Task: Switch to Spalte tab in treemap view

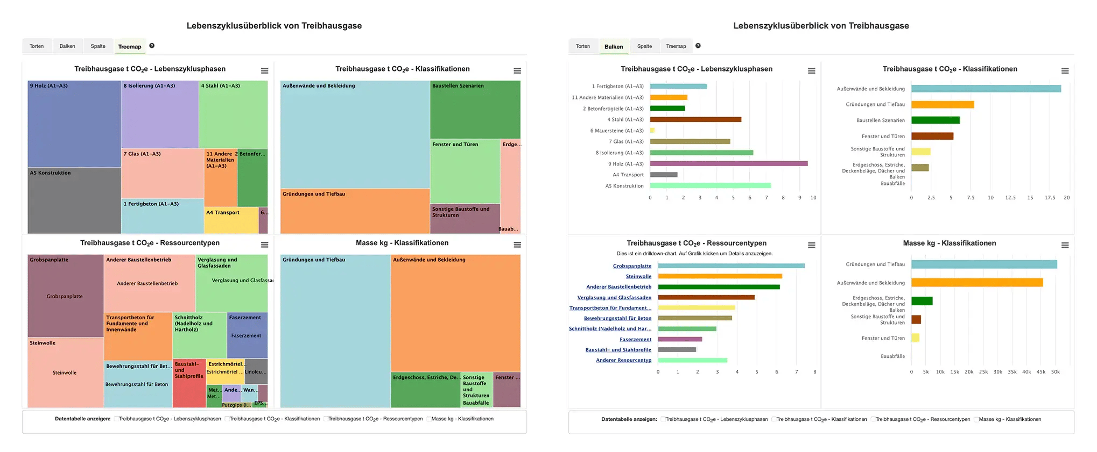Action: [98, 46]
